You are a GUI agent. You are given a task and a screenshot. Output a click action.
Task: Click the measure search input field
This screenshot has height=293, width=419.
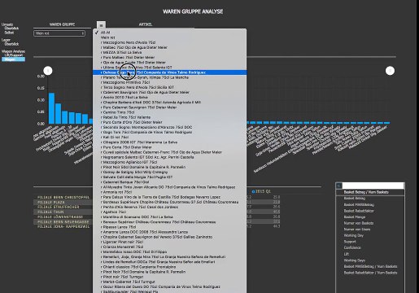click(373, 186)
